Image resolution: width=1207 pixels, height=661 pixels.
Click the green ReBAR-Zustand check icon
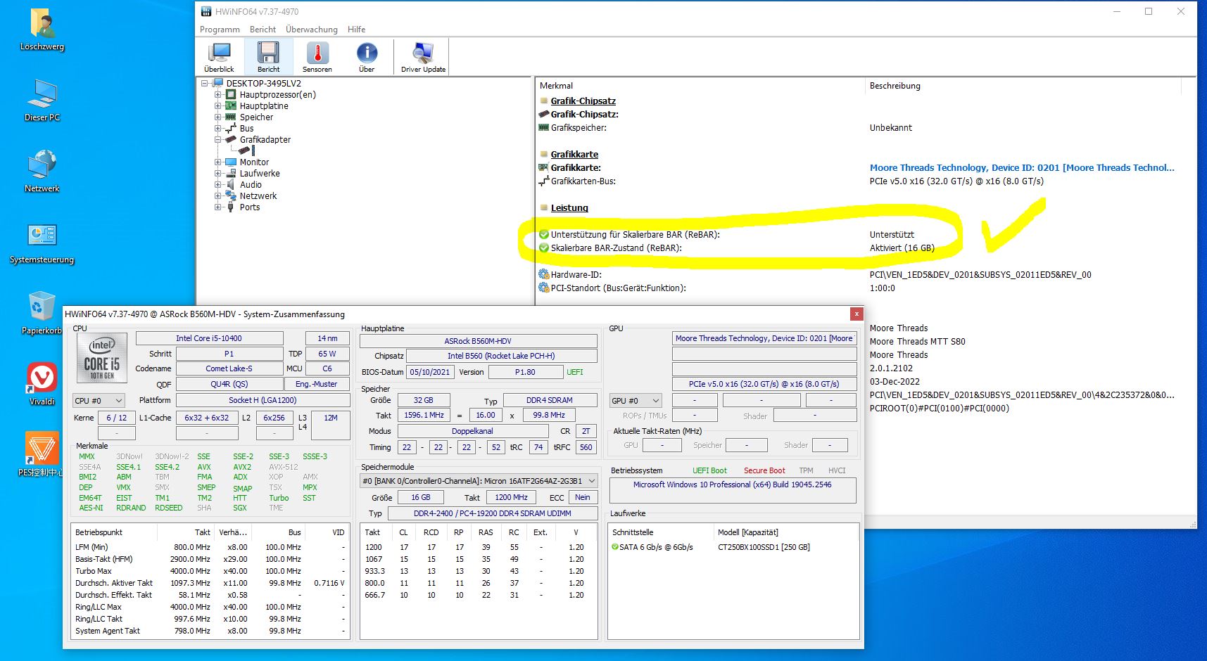[544, 248]
